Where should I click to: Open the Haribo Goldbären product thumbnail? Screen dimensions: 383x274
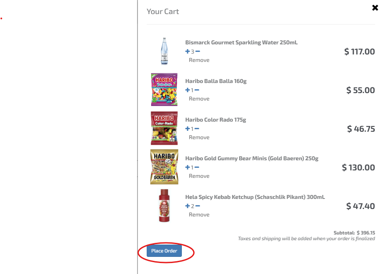(164, 167)
